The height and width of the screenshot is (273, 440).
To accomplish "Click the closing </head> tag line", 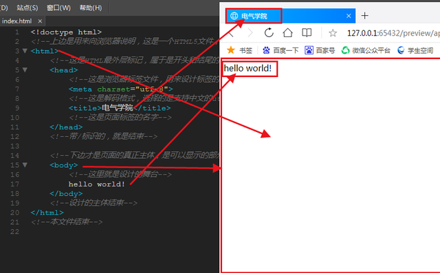I will tap(66, 127).
